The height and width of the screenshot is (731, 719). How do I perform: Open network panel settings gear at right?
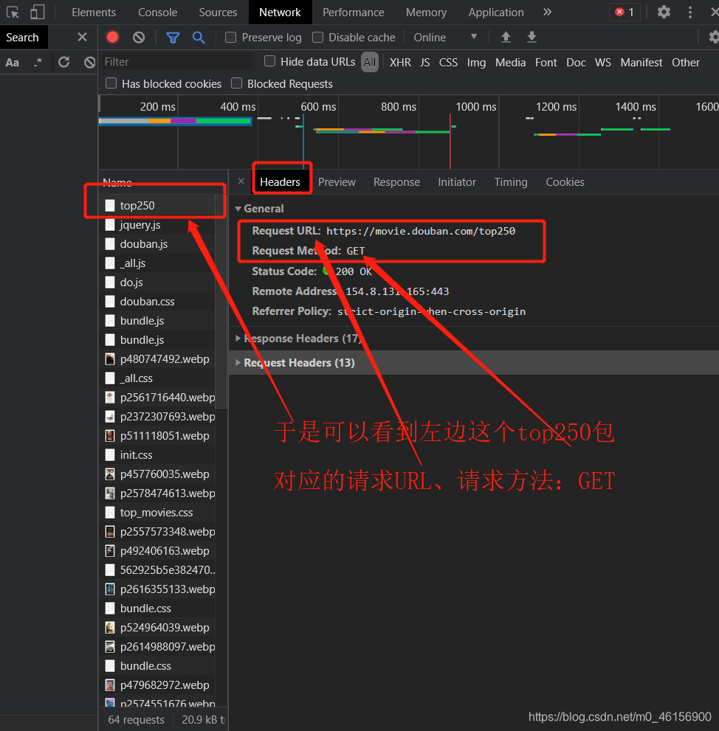713,37
